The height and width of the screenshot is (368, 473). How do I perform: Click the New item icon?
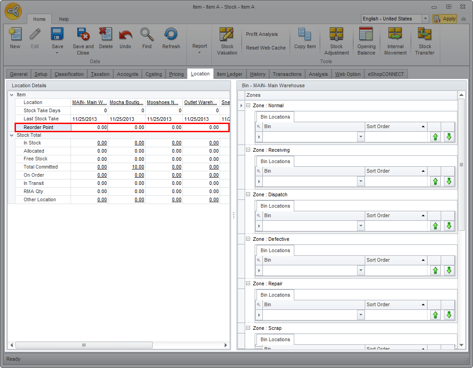(x=15, y=35)
